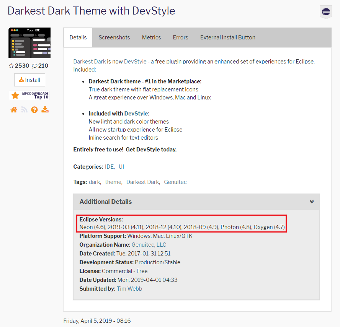
Task: Open the Darkest Dark tag link
Action: tap(143, 182)
